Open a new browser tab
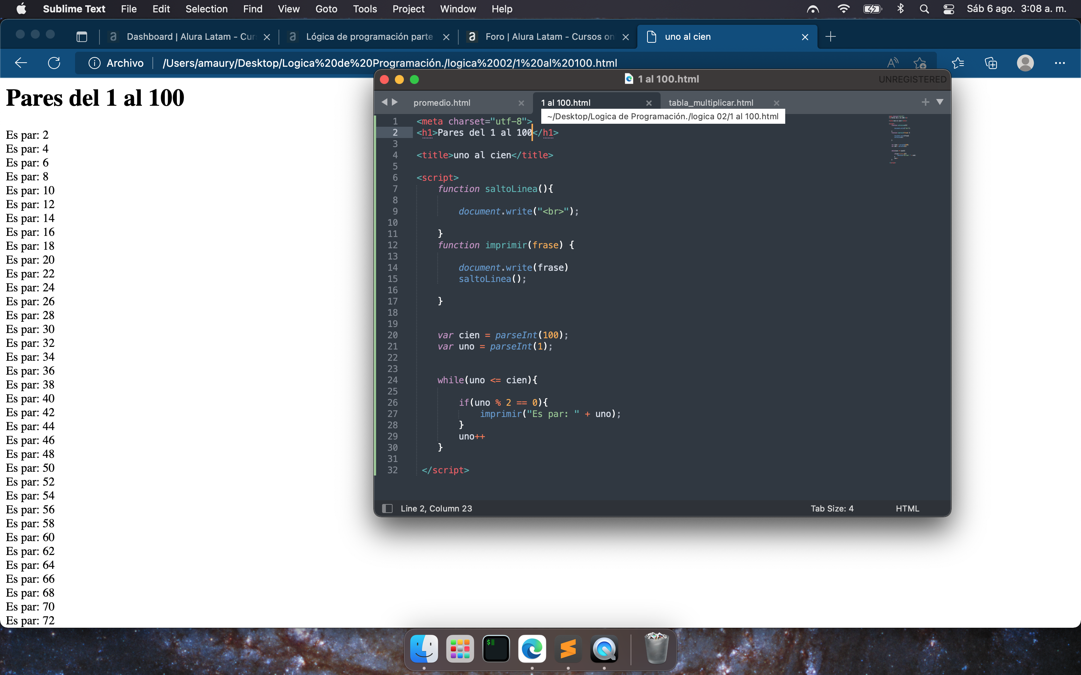Screen dimensions: 1081x675 tap(830, 37)
